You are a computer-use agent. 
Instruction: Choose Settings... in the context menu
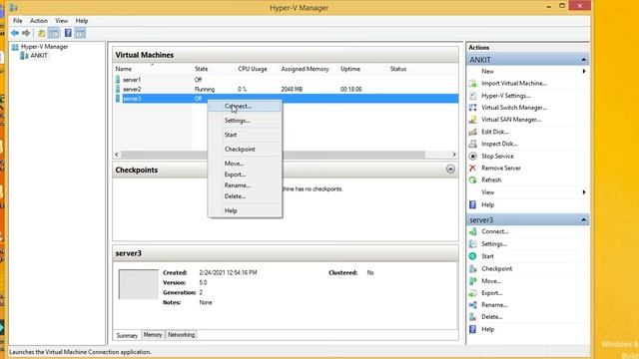[245, 121]
